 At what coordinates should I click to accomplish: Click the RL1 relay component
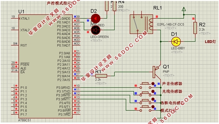click(x=141, y=24)
